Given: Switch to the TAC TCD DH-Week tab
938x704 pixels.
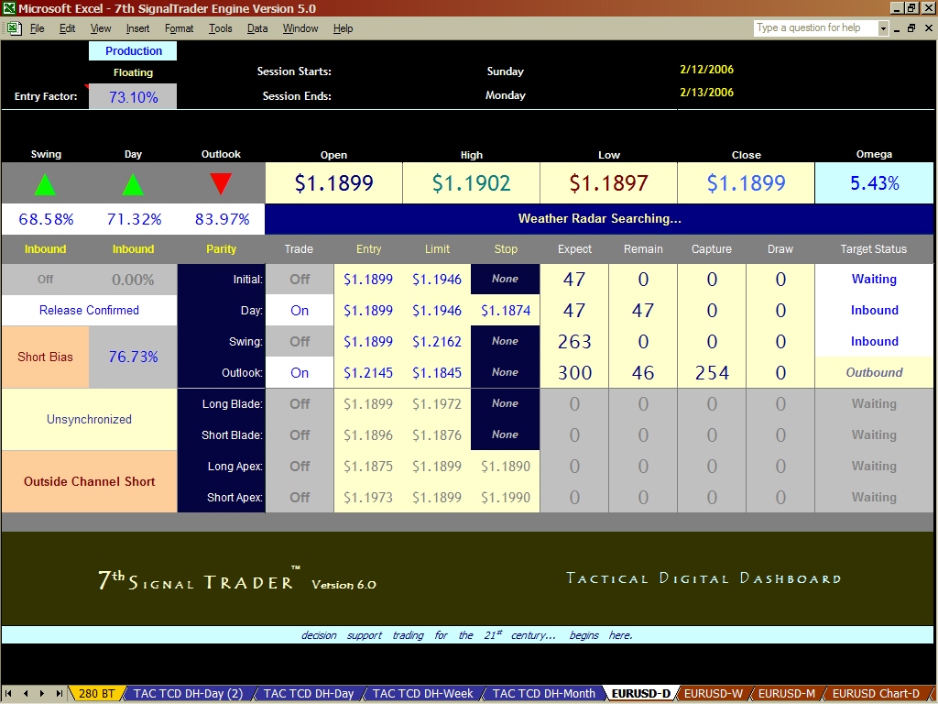Looking at the screenshot, I should [422, 694].
